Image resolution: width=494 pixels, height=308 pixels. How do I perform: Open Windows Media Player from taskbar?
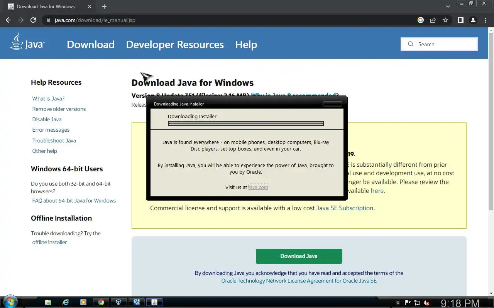coord(83,302)
